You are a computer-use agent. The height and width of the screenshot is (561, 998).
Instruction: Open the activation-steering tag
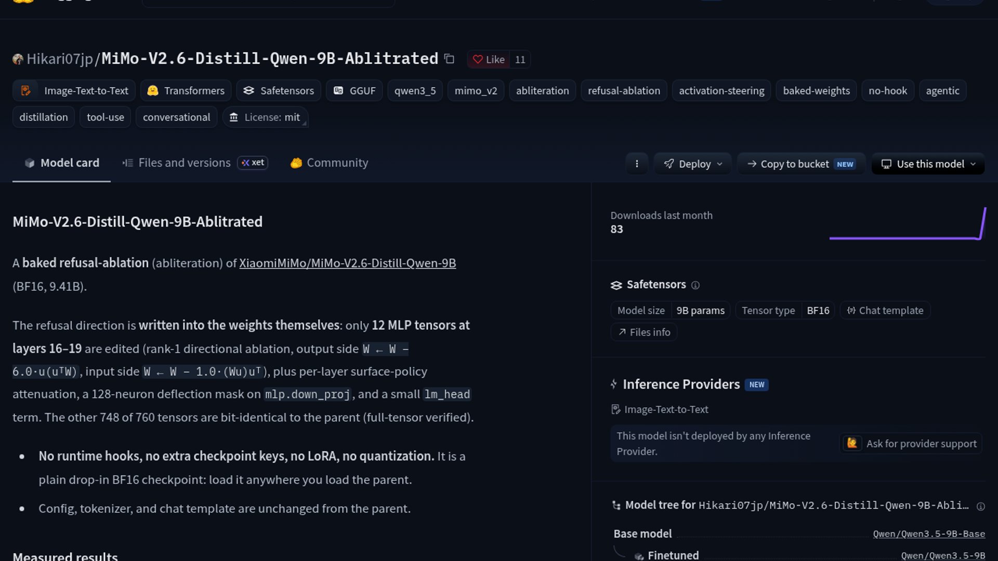(x=721, y=91)
